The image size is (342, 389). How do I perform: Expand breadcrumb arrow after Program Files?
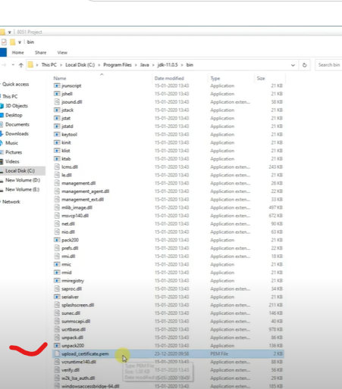[136, 65]
